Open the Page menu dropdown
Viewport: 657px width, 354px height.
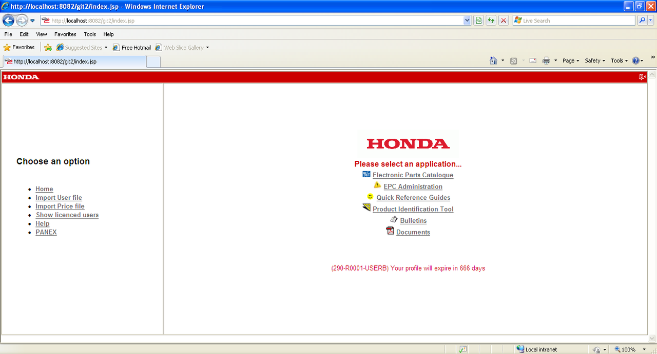tap(571, 60)
